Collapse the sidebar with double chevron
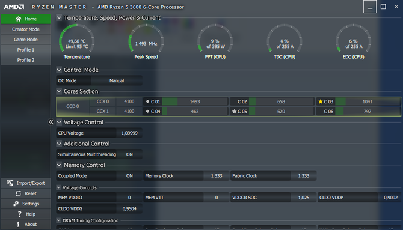This screenshot has height=230, width=403. (x=51, y=122)
